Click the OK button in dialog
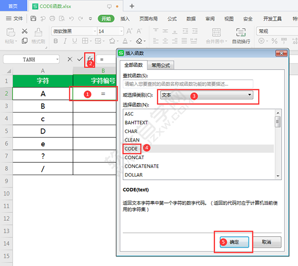The width and height of the screenshot is (298, 266). pyautogui.click(x=234, y=242)
